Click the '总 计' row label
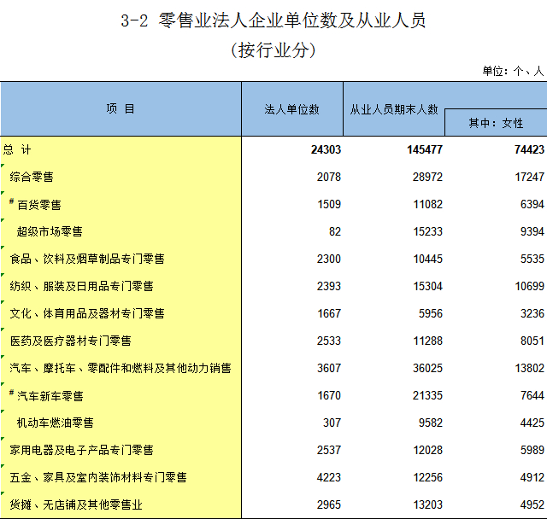The height and width of the screenshot is (519, 547). click(17, 149)
